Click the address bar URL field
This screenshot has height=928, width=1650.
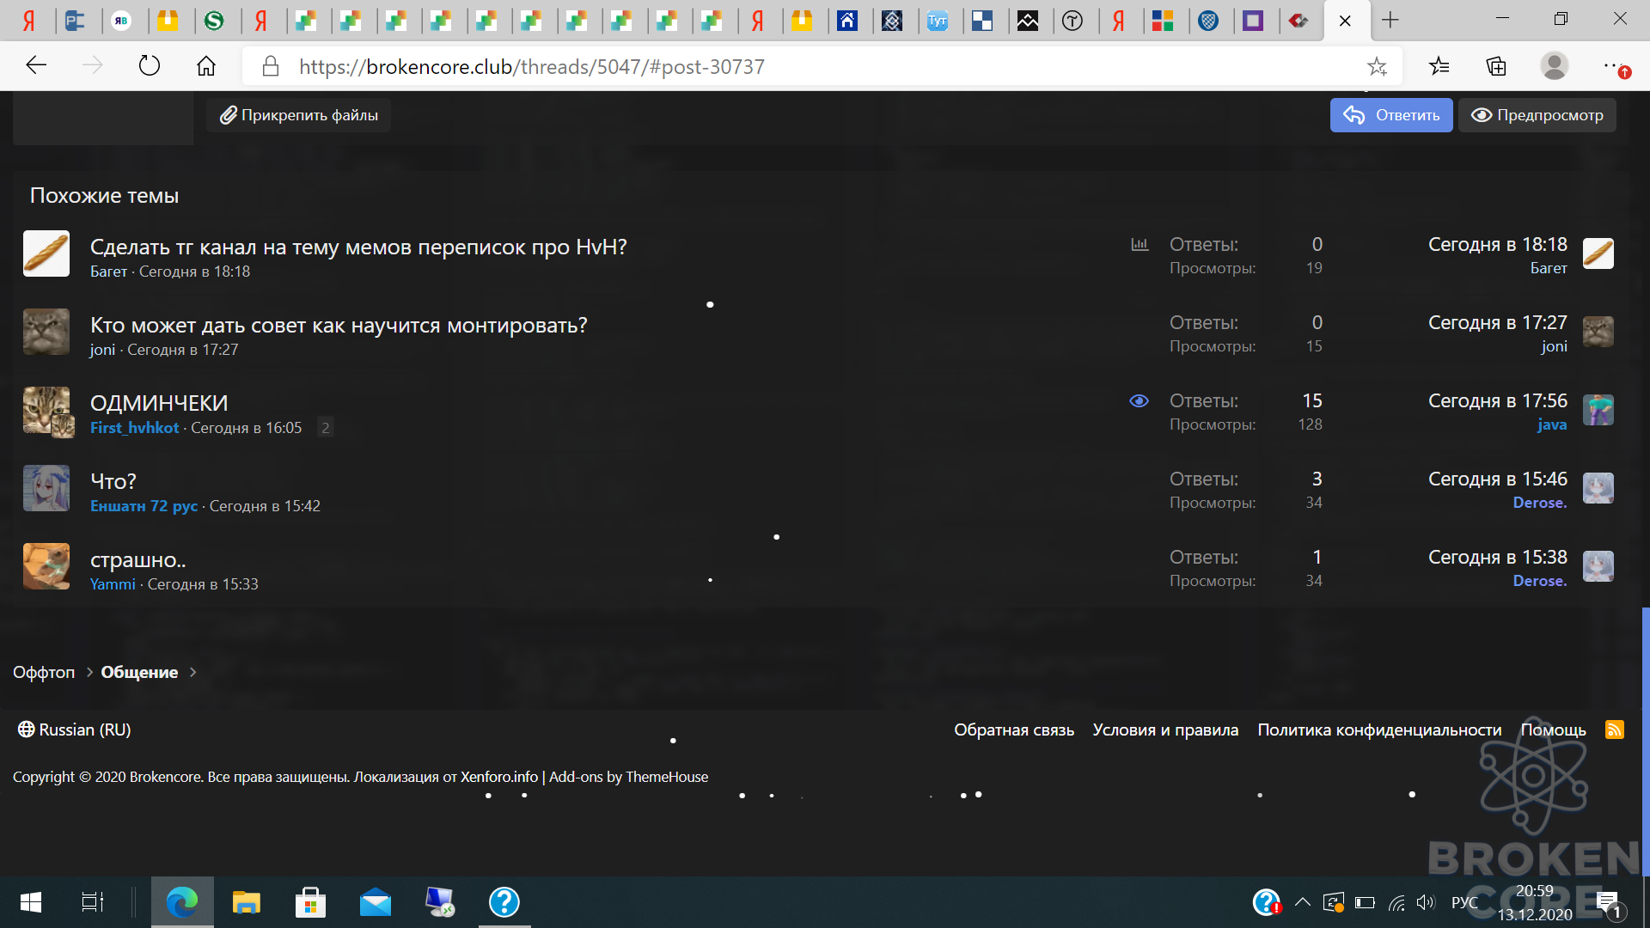click(821, 66)
